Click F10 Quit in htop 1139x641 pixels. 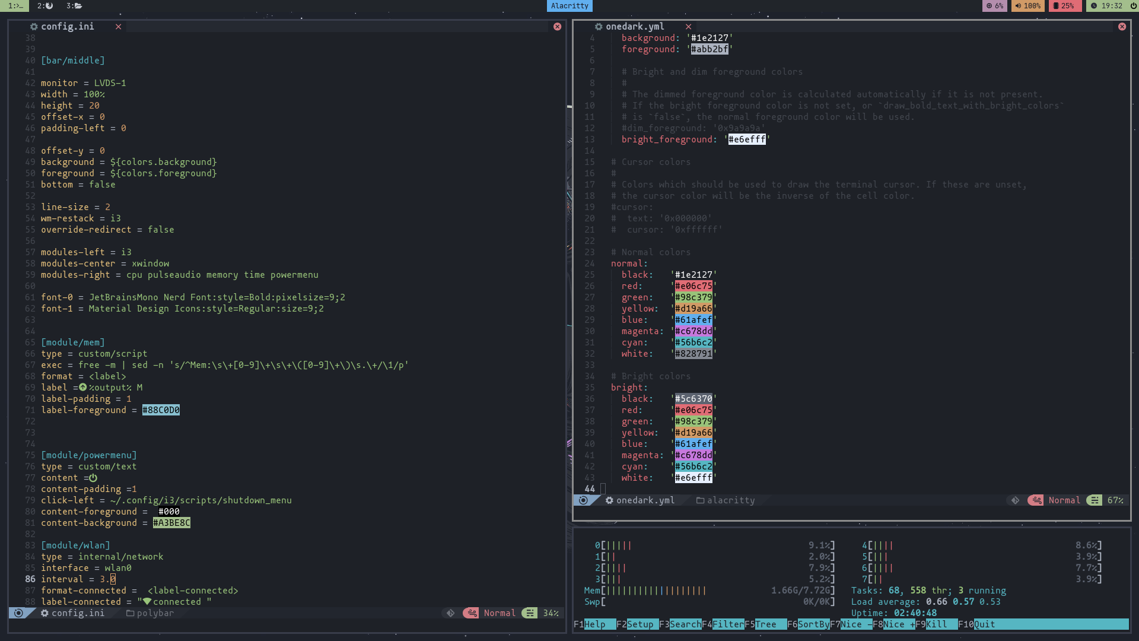click(977, 624)
